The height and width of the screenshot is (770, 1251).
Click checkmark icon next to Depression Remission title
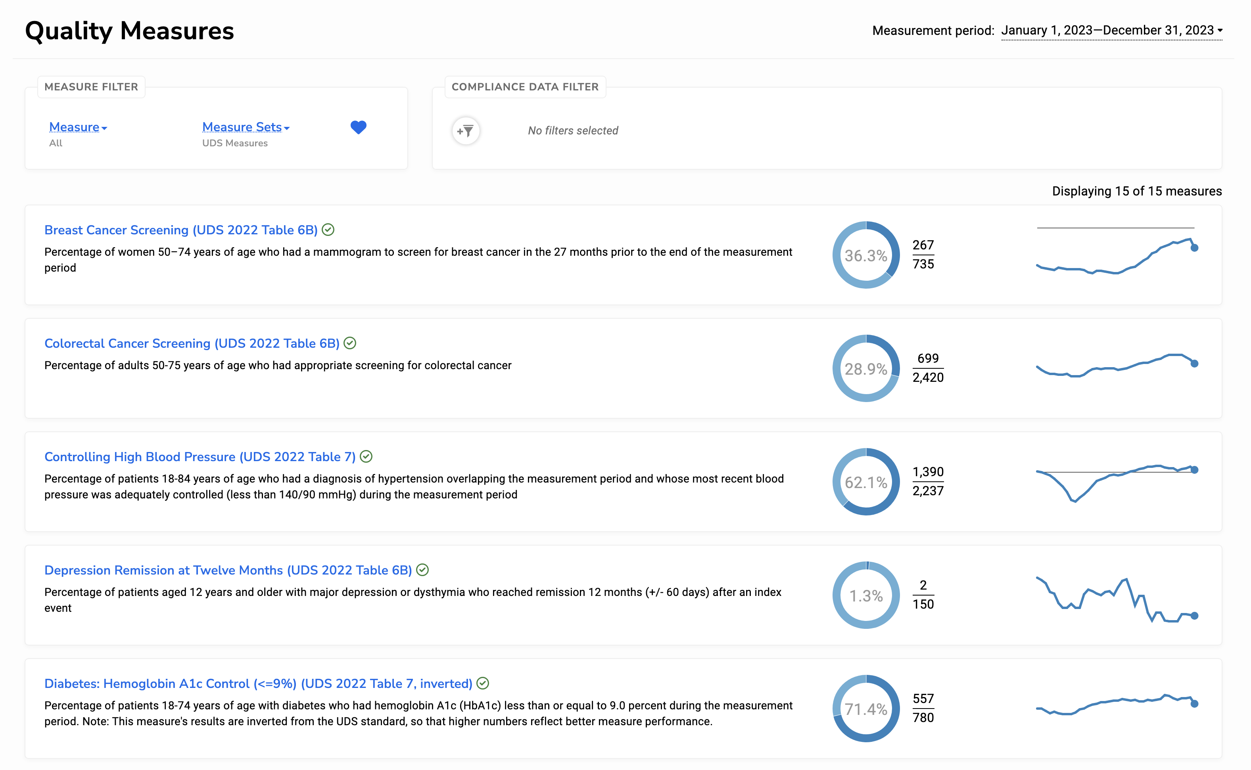point(422,570)
